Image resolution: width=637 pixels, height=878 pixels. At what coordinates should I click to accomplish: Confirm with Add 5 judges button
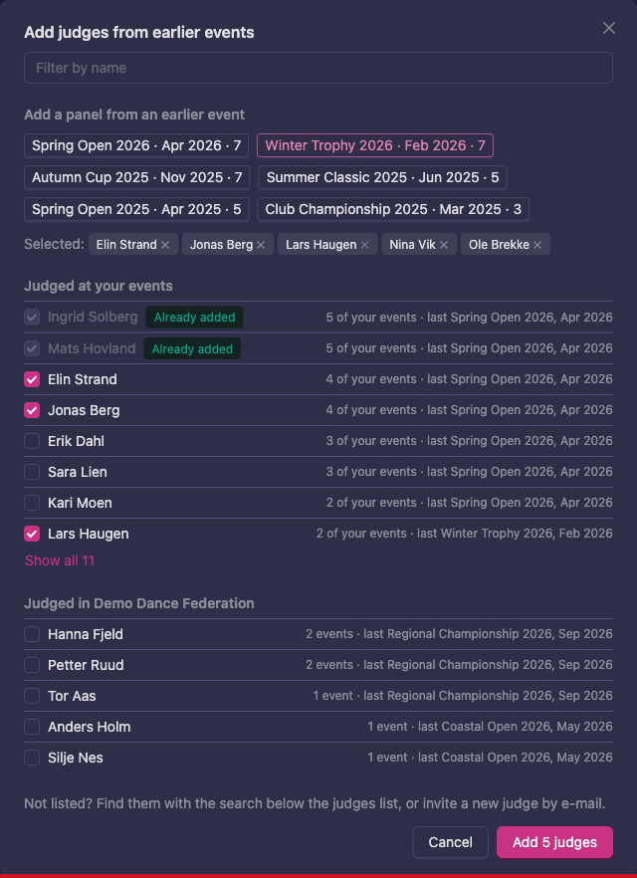coord(554,842)
